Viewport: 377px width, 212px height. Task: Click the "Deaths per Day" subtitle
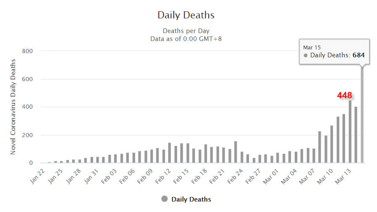(186, 31)
